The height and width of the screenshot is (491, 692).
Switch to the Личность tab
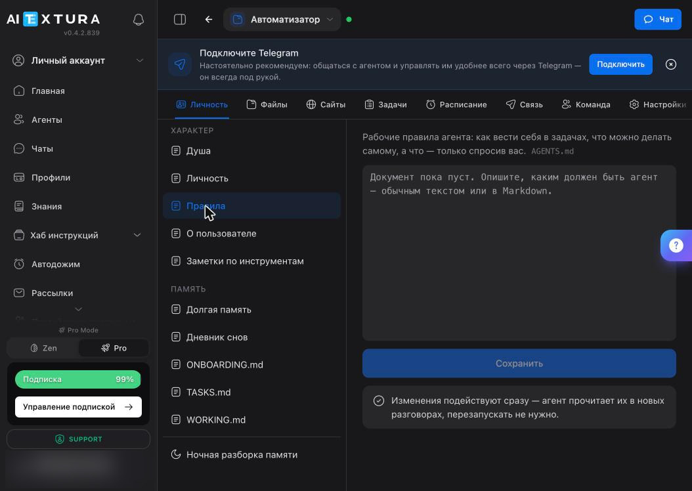[202, 104]
